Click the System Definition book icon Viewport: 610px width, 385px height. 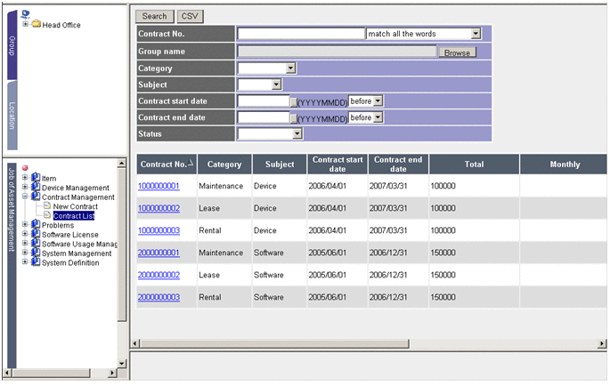(x=36, y=262)
